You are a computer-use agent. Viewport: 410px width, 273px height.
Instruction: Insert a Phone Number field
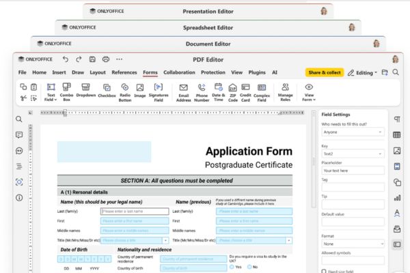point(202,92)
